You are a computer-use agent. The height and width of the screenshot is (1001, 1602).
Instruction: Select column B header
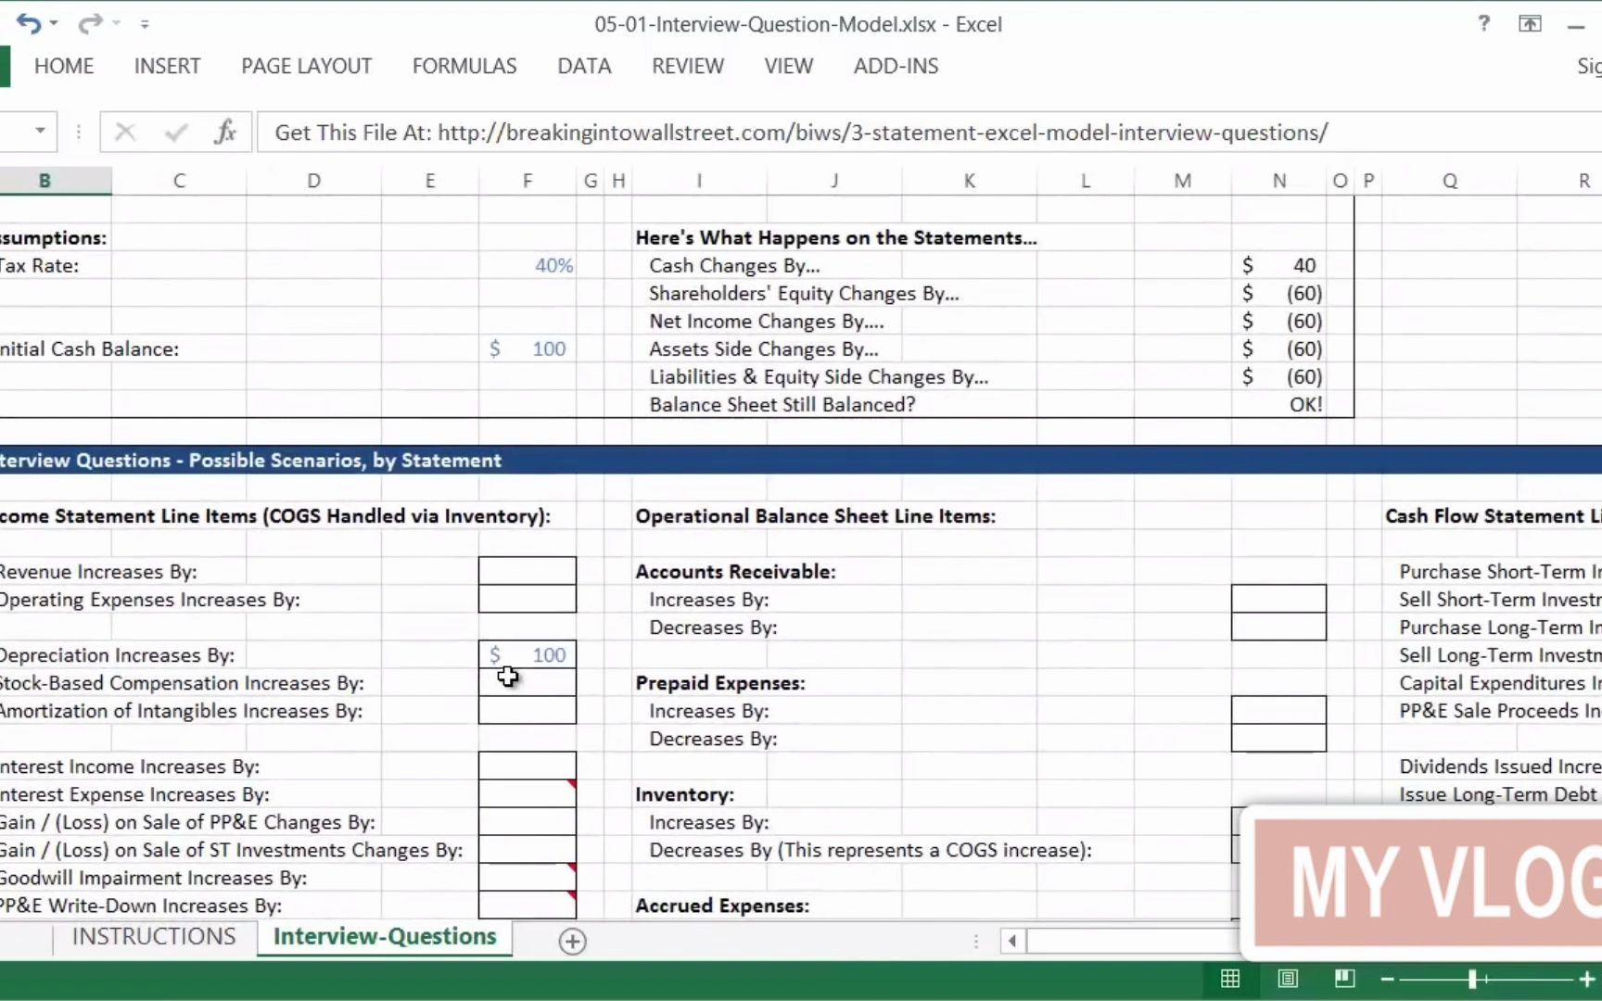(x=44, y=181)
